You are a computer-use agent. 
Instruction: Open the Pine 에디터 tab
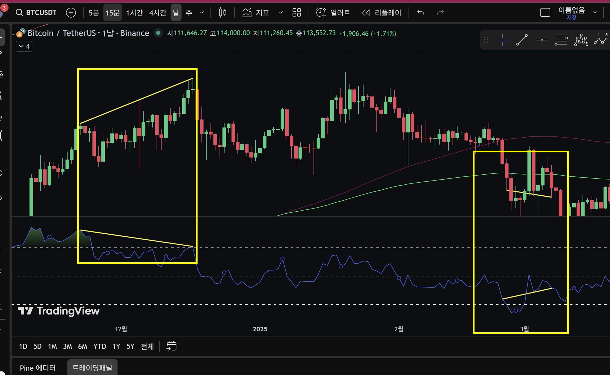tap(38, 368)
